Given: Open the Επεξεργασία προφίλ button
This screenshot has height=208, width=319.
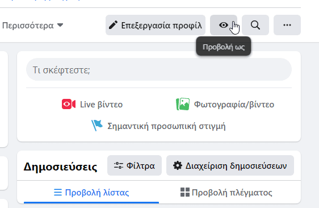Looking at the screenshot, I should [x=156, y=25].
